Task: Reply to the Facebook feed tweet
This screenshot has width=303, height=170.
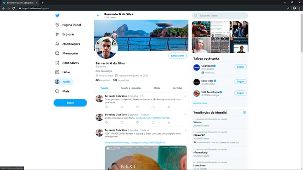Action: [x=106, y=107]
